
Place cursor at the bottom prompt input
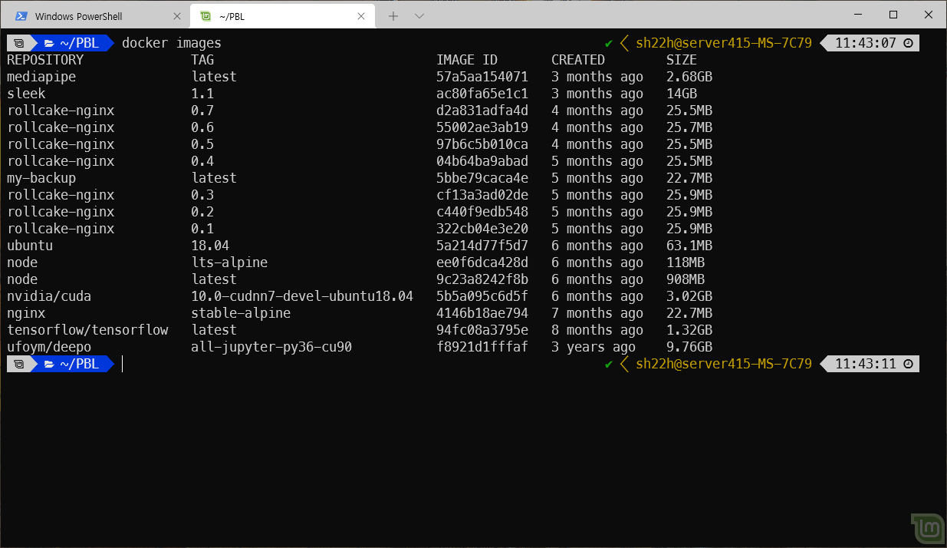tap(123, 364)
